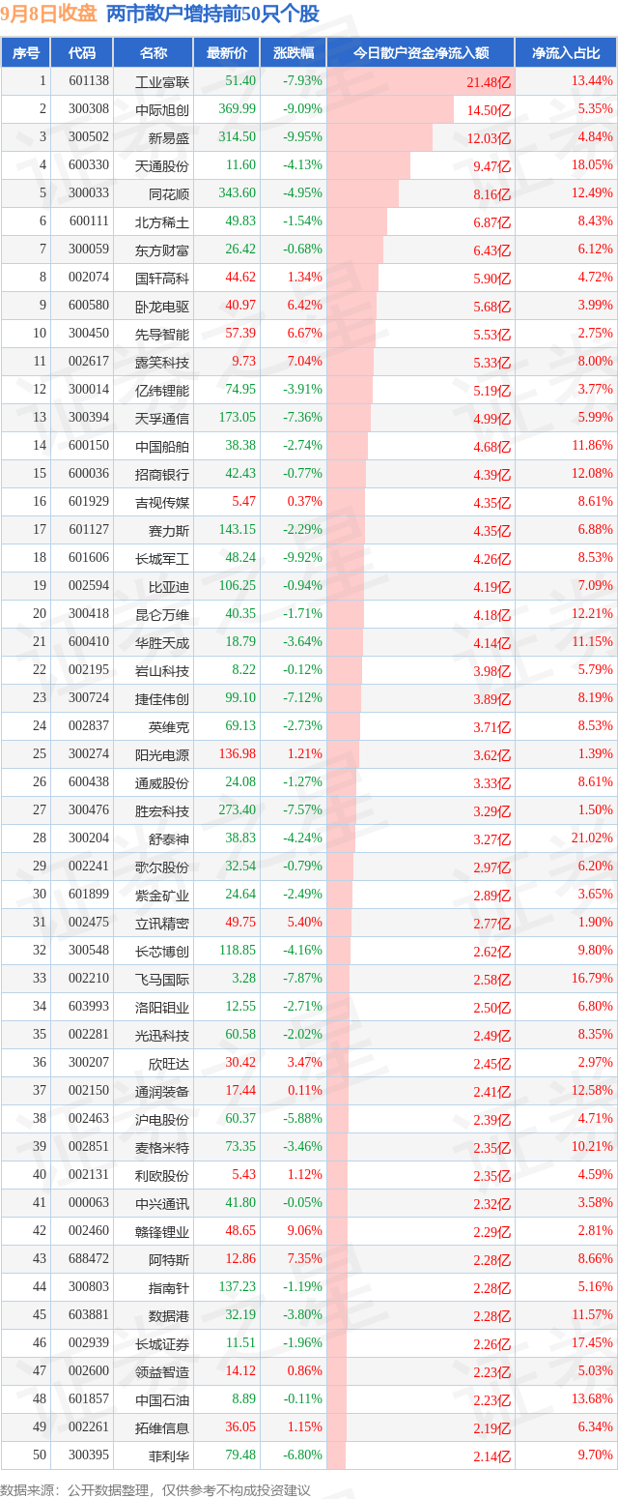
Task: Select stock name 洛阳钼业
Action: coord(162,1007)
